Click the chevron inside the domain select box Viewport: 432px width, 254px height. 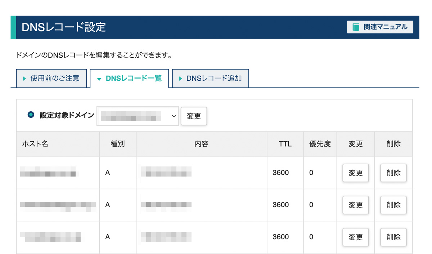174,116
